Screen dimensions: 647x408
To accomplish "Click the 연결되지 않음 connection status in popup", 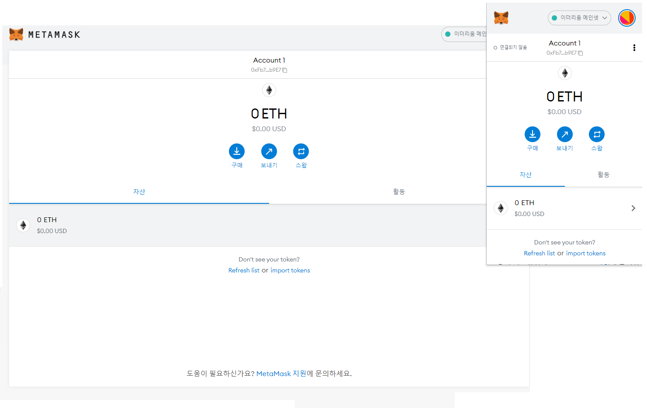I will (x=510, y=47).
